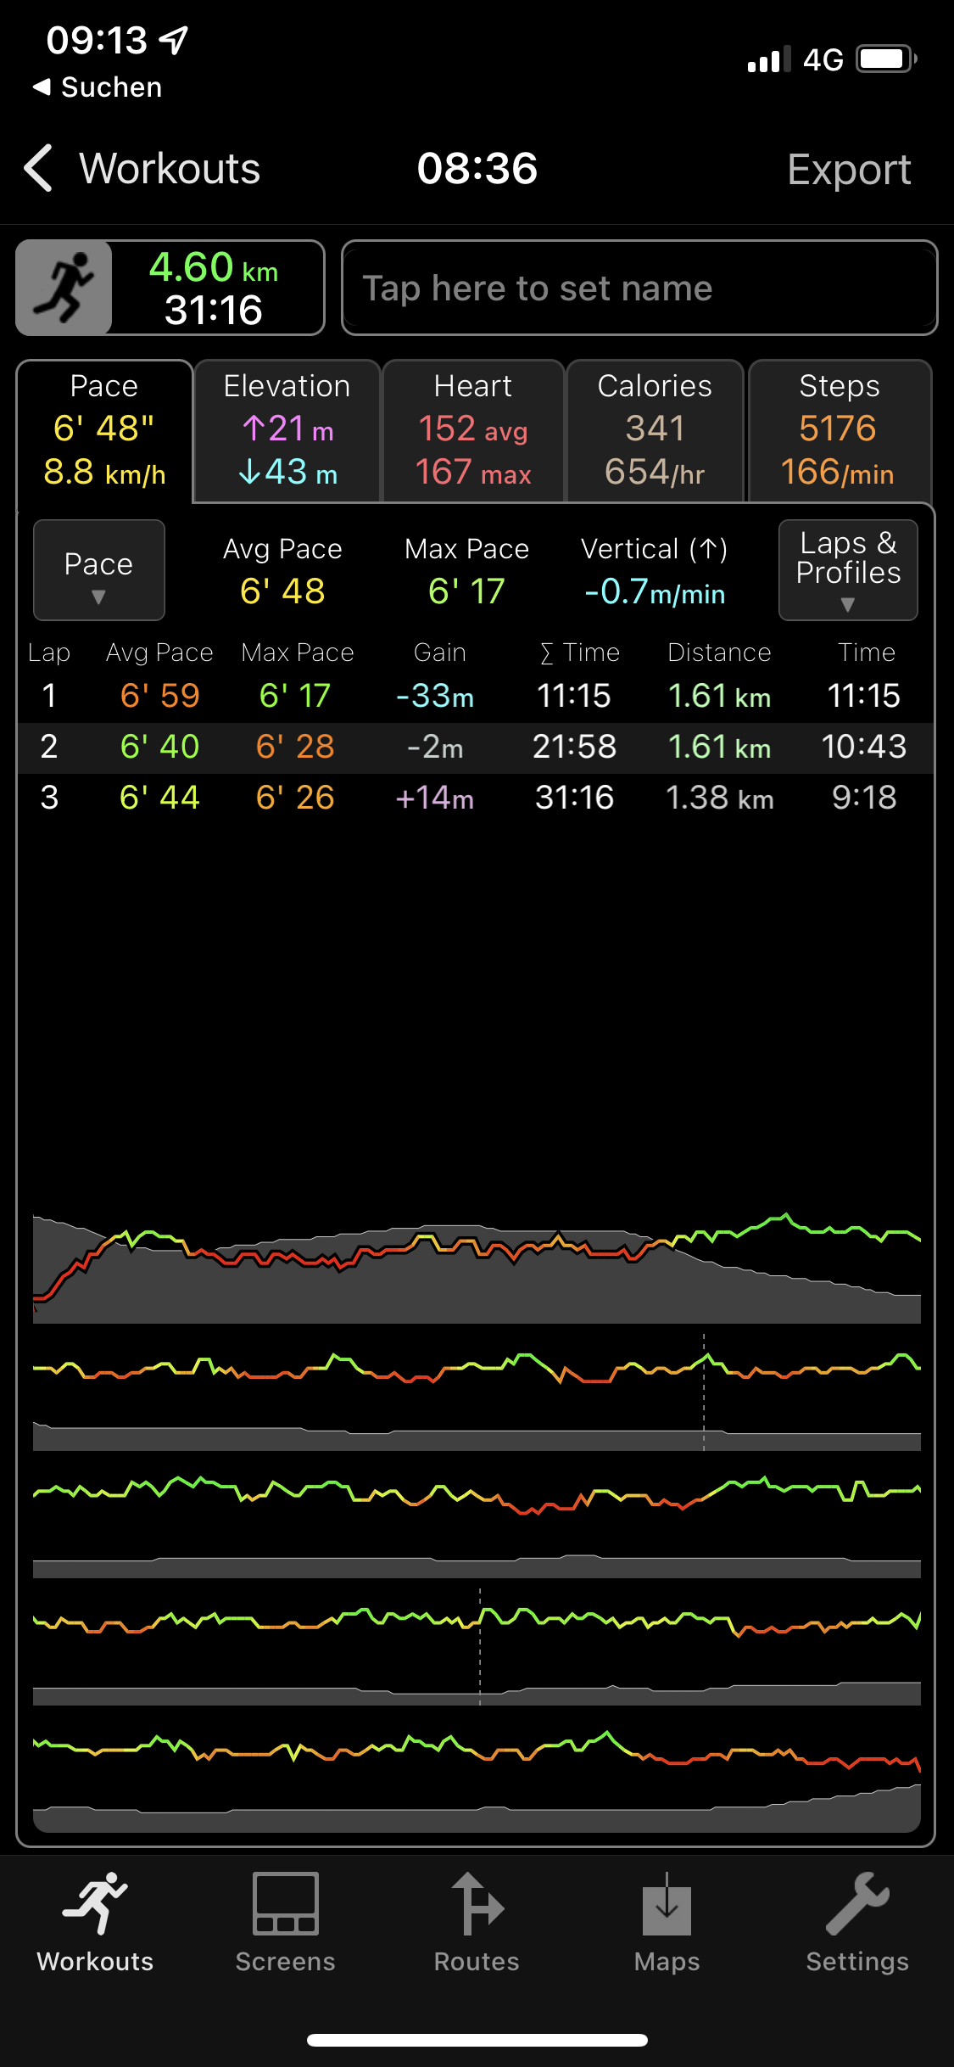Image resolution: width=954 pixels, height=2067 pixels.
Task: Expand the Laps & Profiles dropdown
Action: [x=848, y=570]
